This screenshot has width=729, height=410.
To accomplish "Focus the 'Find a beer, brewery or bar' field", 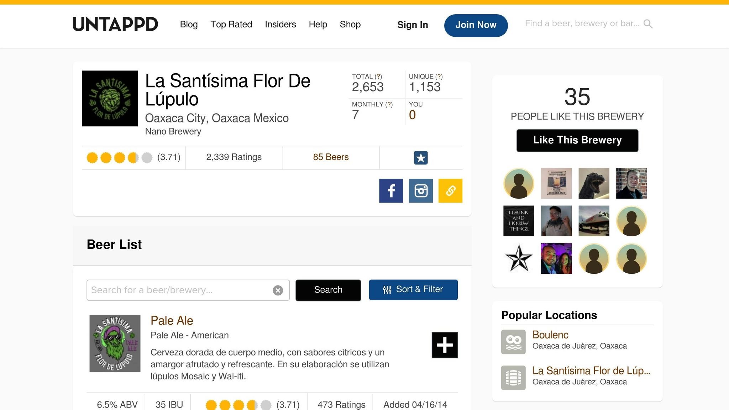I will (582, 23).
